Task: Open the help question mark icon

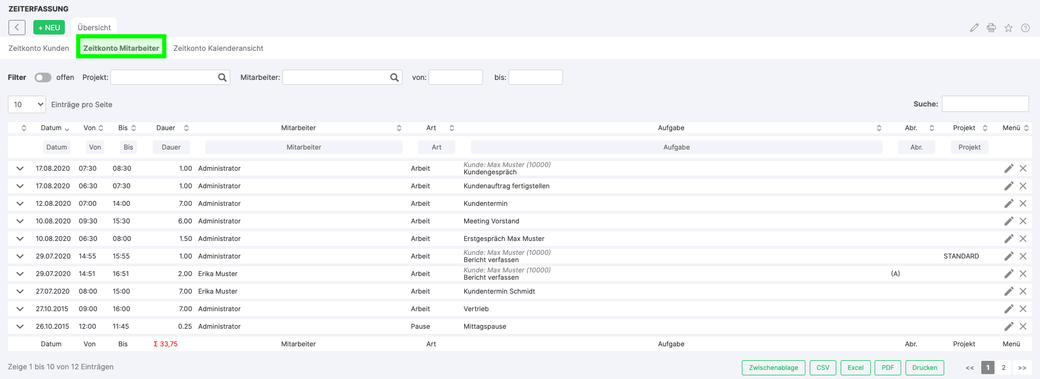Action: click(x=1025, y=28)
